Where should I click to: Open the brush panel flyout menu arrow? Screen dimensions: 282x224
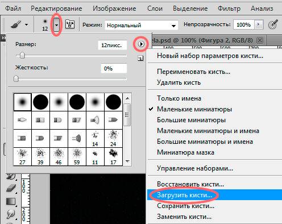tap(141, 44)
